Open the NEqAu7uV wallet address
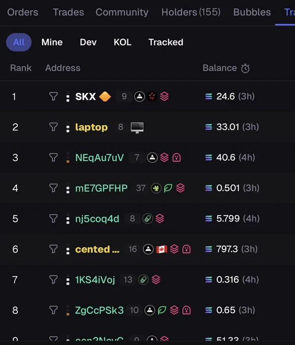Image resolution: width=295 pixels, height=345 pixels. pos(100,158)
